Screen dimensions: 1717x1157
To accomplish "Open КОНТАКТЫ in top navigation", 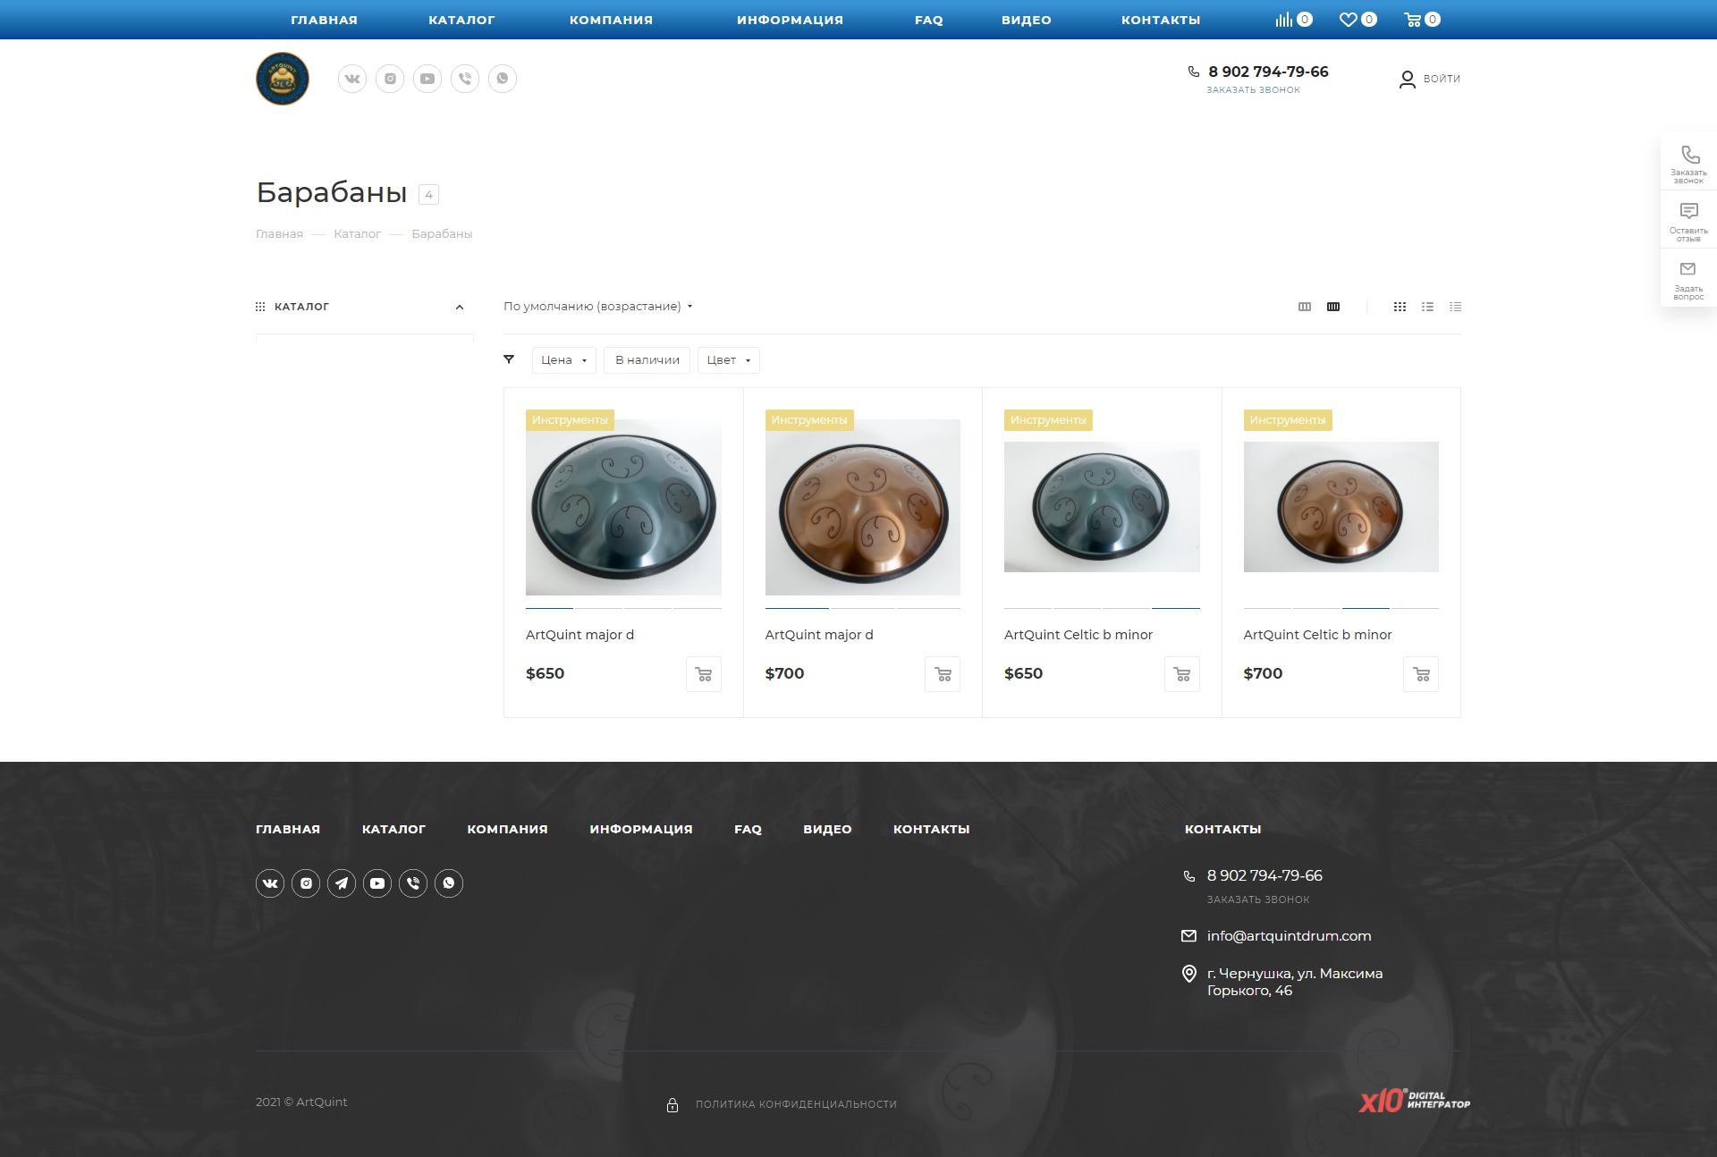I will (1161, 20).
